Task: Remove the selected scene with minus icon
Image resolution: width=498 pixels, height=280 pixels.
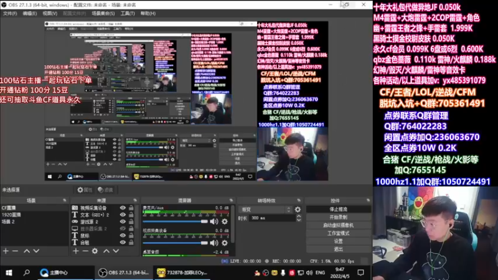Action: [x=15, y=251]
